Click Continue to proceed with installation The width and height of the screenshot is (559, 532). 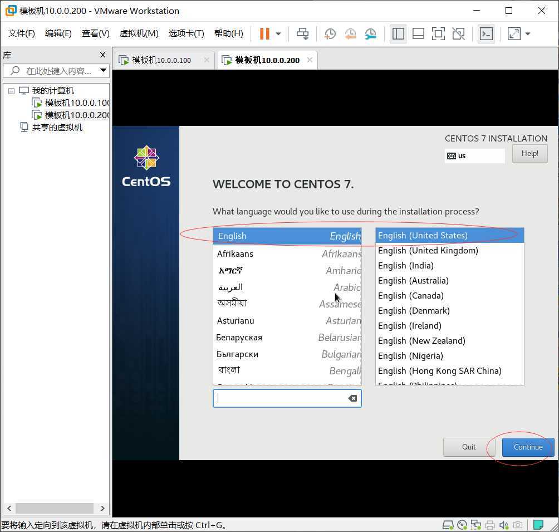coord(528,447)
